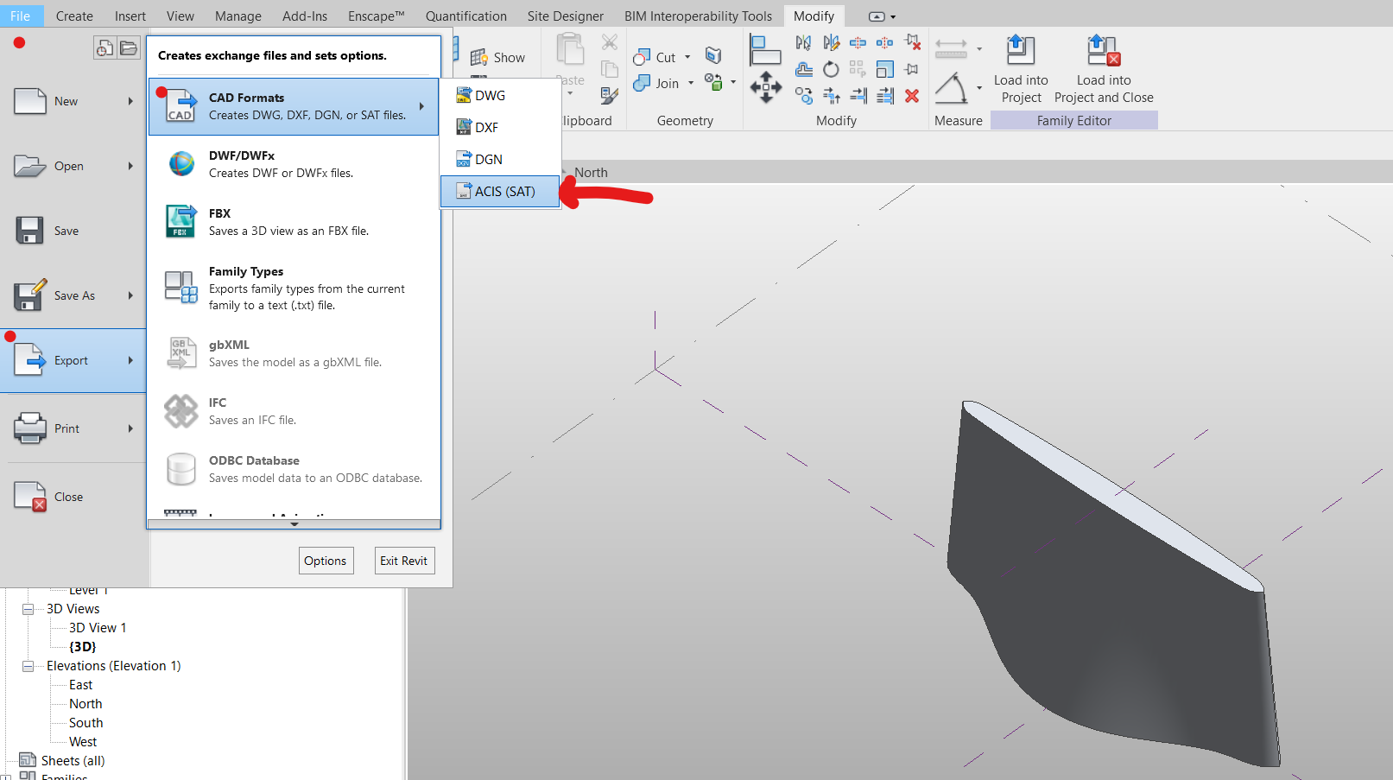Switch to the Manage ribbon tab
Viewport: 1393px width, 780px height.
tap(237, 16)
